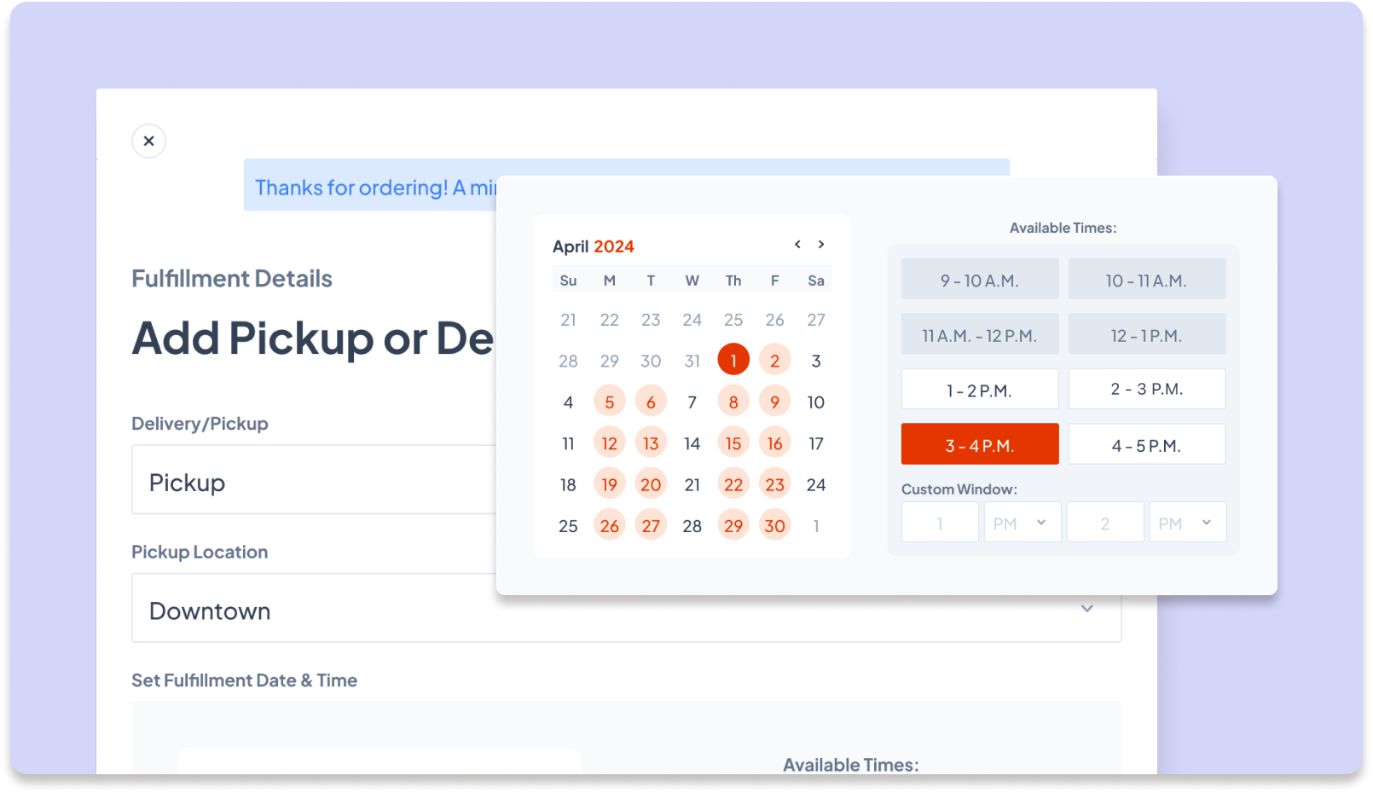Select April 27 date
This screenshot has height=793, width=1373.
651,525
